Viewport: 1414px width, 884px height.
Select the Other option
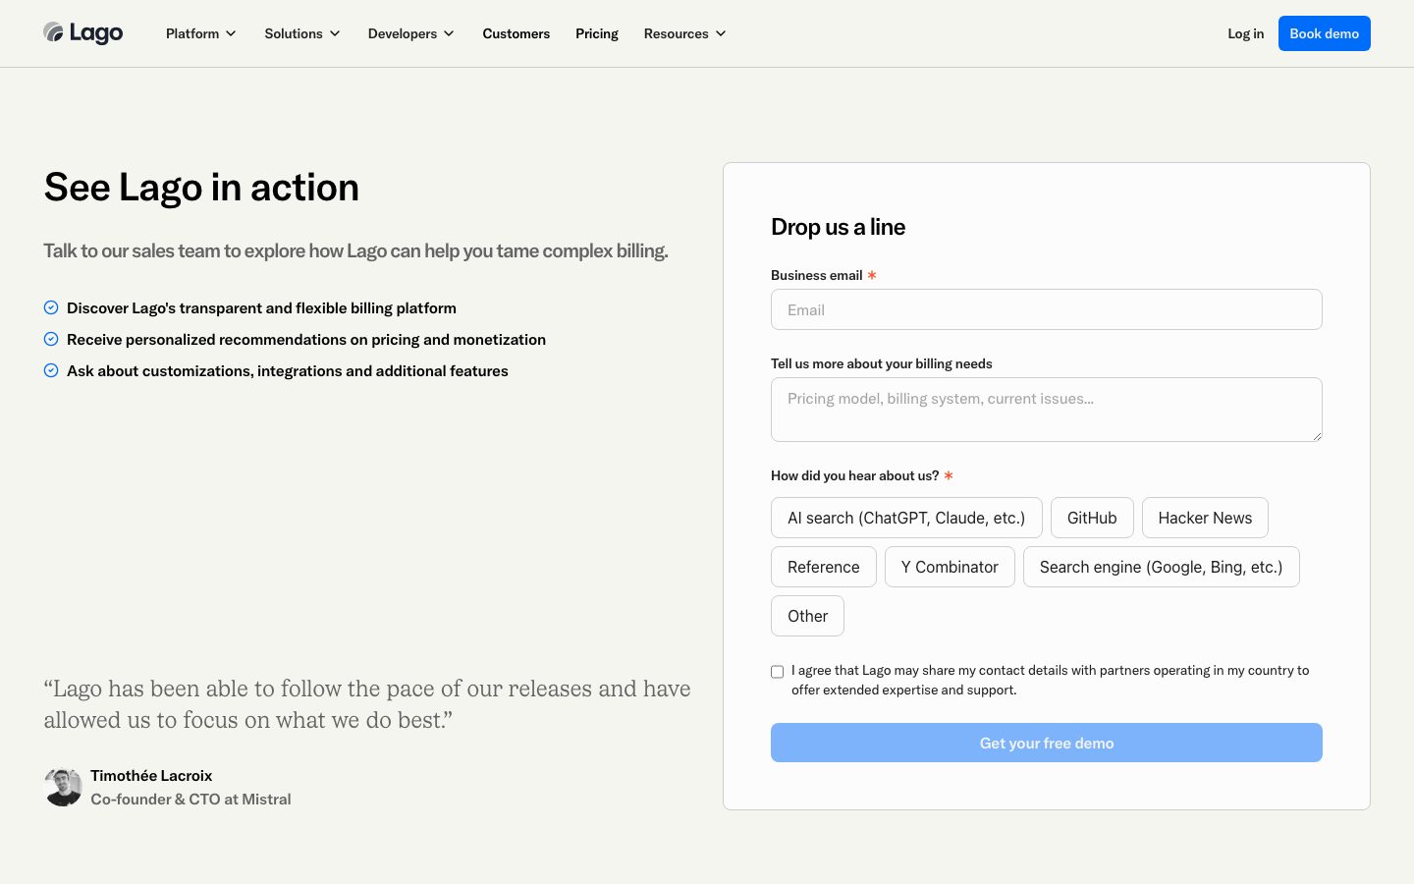807,616
